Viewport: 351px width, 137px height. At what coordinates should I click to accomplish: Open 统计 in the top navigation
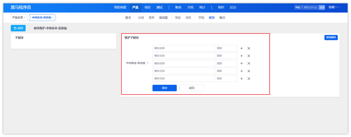click(x=202, y=7)
